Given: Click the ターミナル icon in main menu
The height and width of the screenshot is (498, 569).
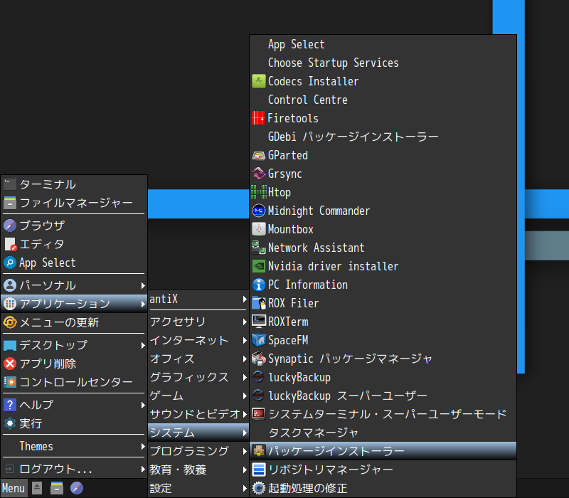Looking at the screenshot, I should (10, 184).
